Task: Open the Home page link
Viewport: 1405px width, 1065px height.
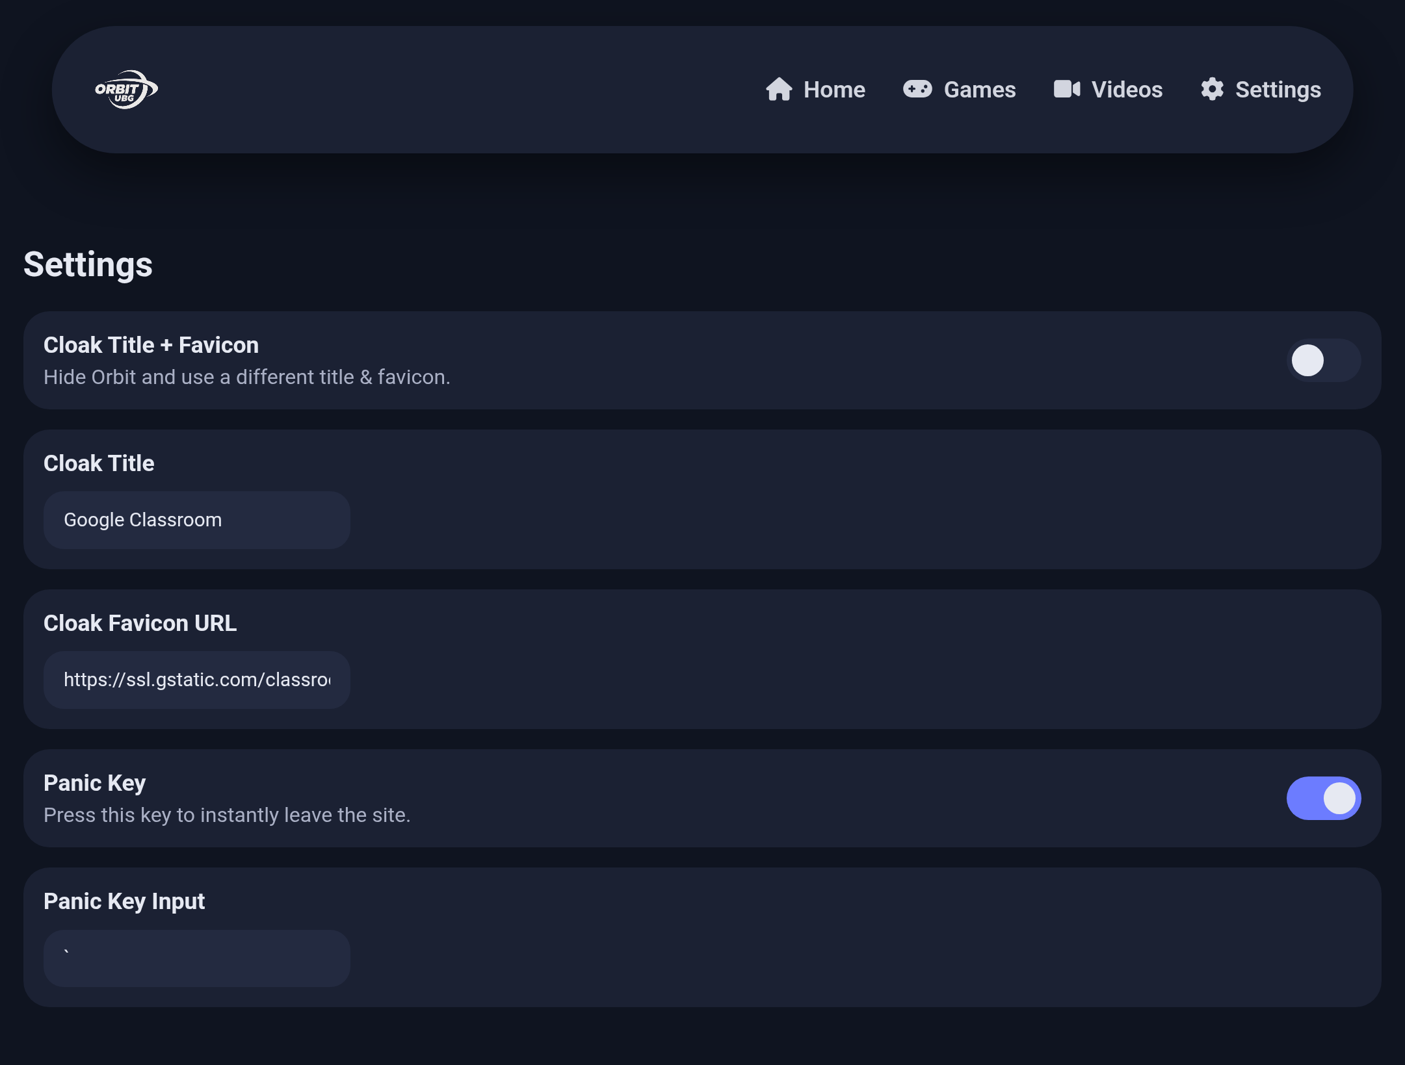Action: pyautogui.click(x=834, y=90)
